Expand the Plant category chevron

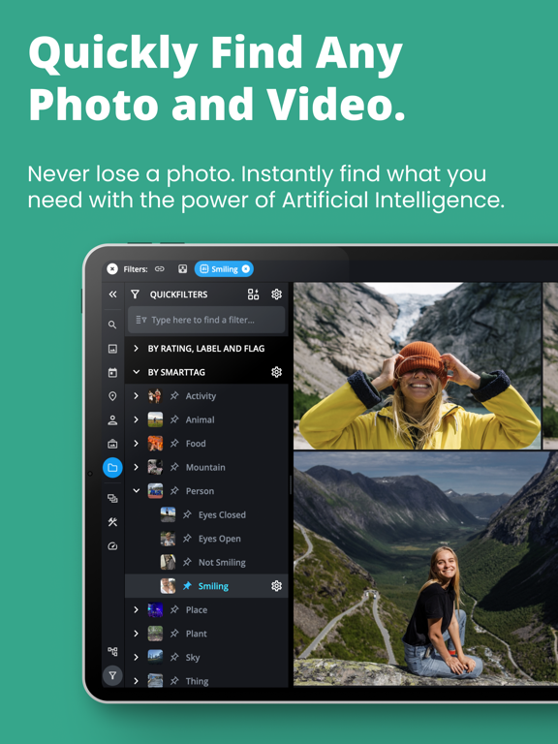coord(136,634)
